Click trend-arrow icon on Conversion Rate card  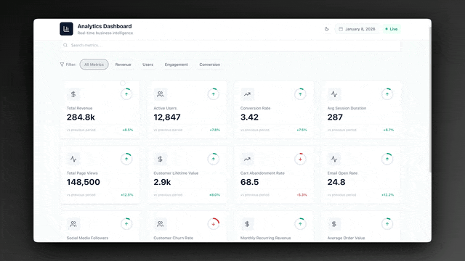[247, 94]
